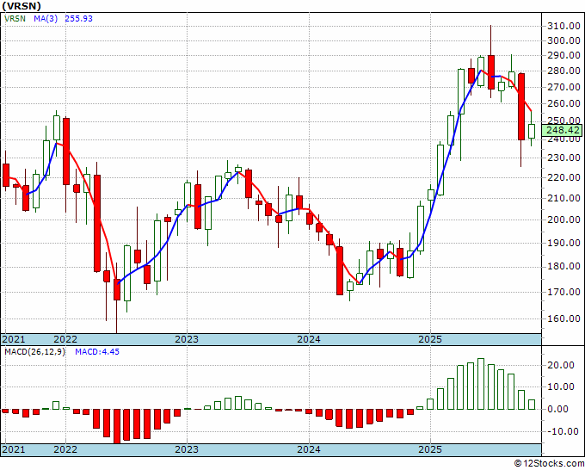Click the 190.00 price axis label
The image size is (585, 470).
pyautogui.click(x=563, y=243)
